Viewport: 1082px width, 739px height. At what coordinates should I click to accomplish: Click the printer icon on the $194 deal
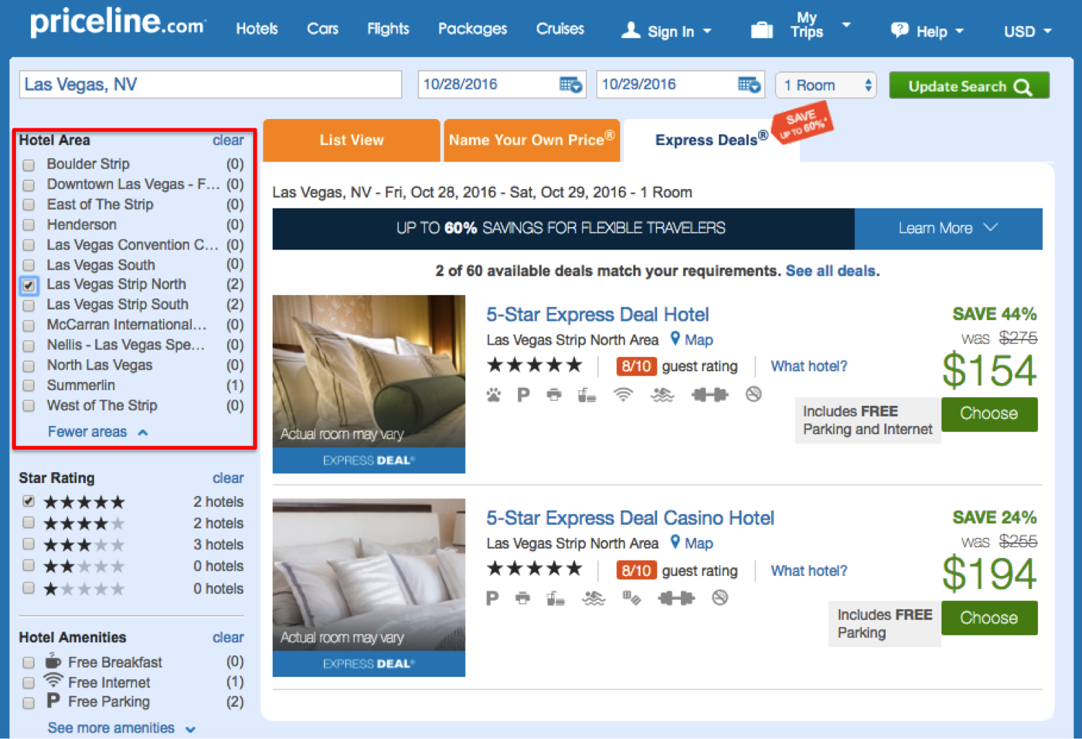click(523, 598)
